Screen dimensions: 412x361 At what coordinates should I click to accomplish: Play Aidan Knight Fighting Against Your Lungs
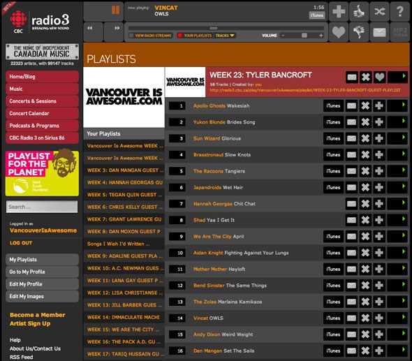point(397,253)
